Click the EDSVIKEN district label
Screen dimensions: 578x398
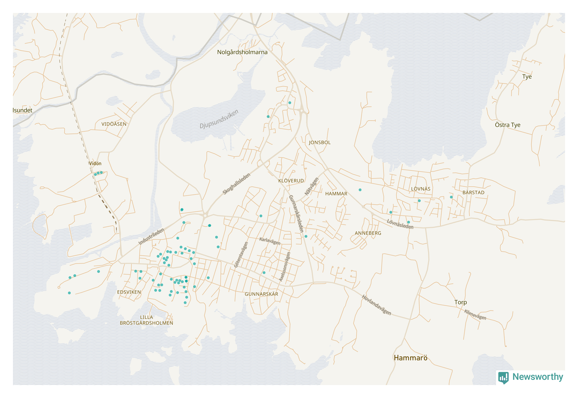(x=129, y=292)
